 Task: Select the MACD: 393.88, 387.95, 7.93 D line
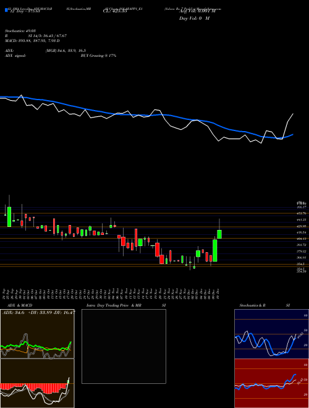32,41
